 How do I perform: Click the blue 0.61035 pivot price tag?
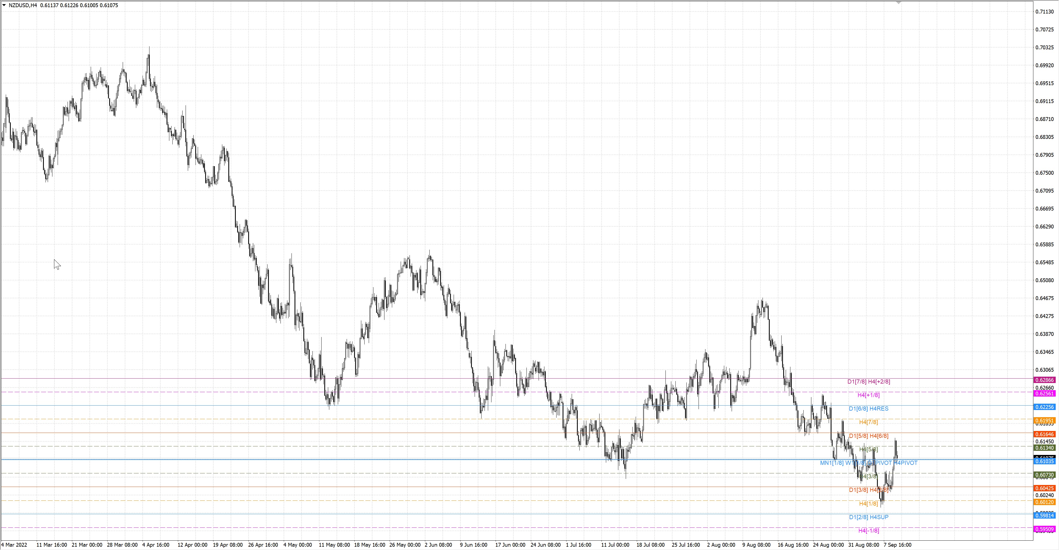pyautogui.click(x=1044, y=461)
